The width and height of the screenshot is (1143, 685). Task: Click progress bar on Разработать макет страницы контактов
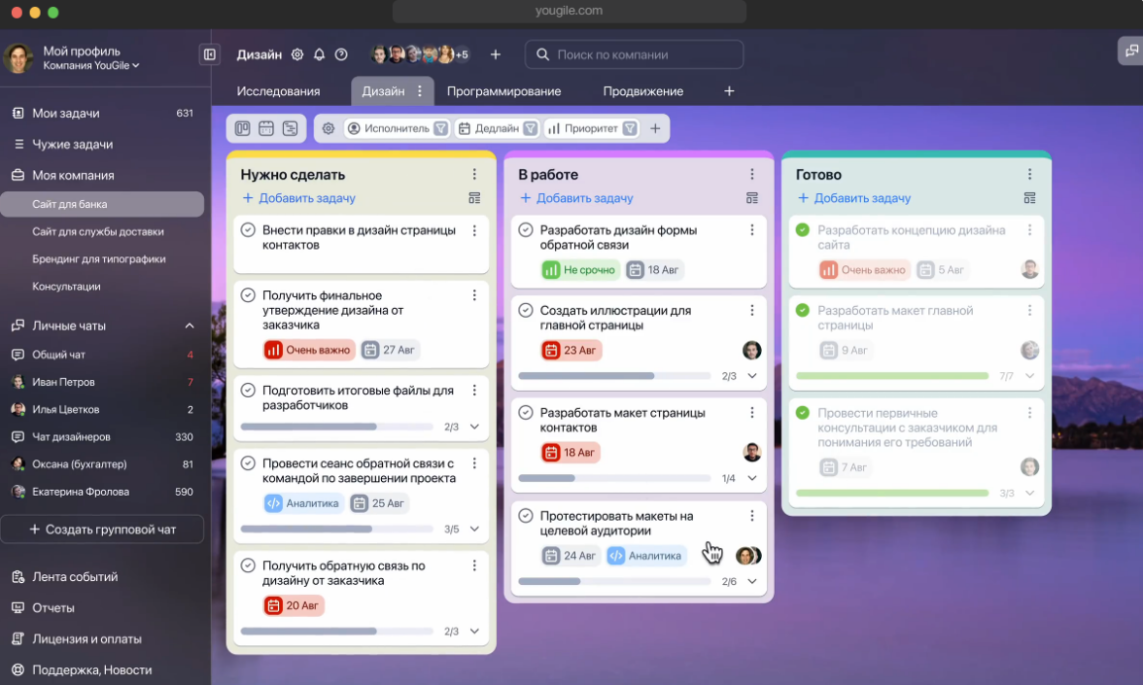coord(614,478)
